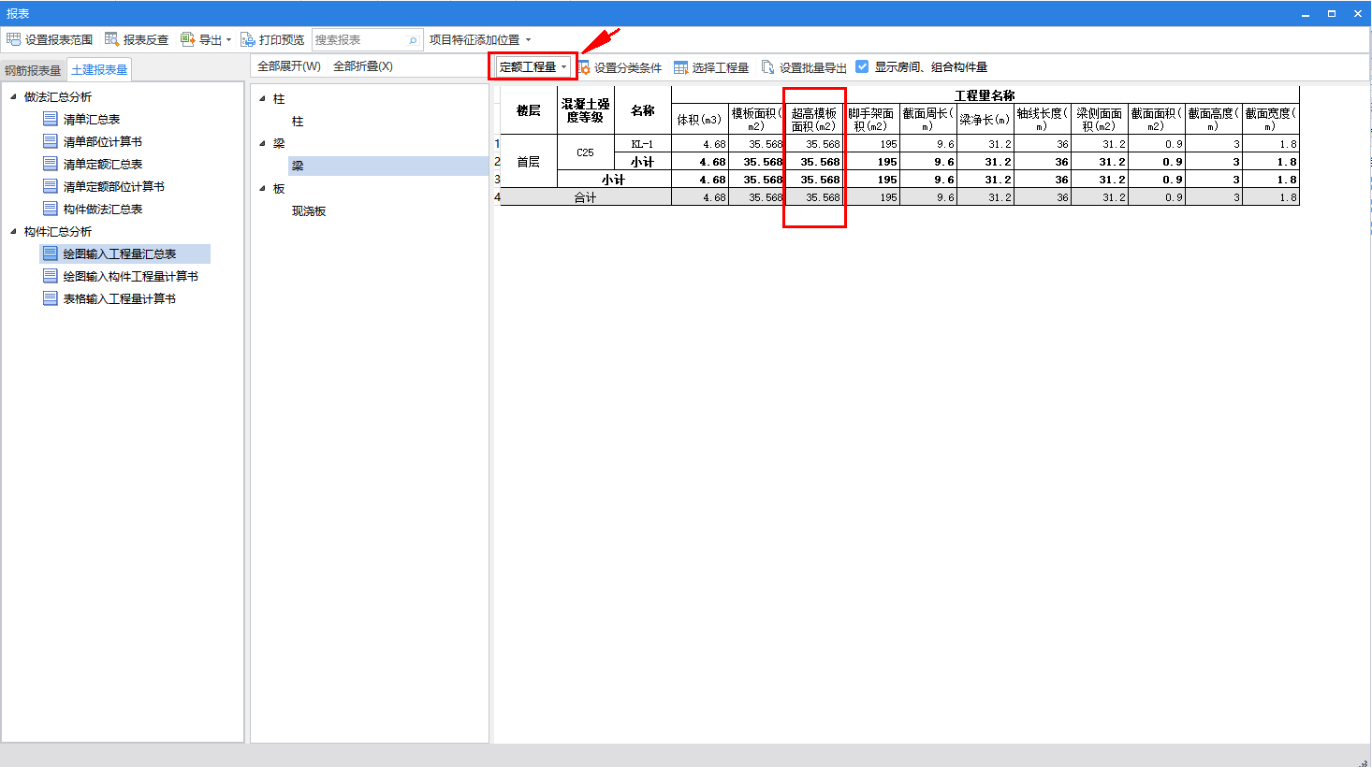Open 清单部位计算书 report
1372x767 pixels.
pyautogui.click(x=103, y=142)
